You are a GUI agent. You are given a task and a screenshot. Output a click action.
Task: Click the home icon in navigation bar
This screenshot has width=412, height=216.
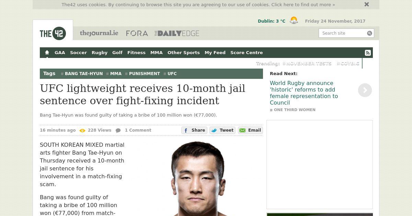tap(47, 52)
